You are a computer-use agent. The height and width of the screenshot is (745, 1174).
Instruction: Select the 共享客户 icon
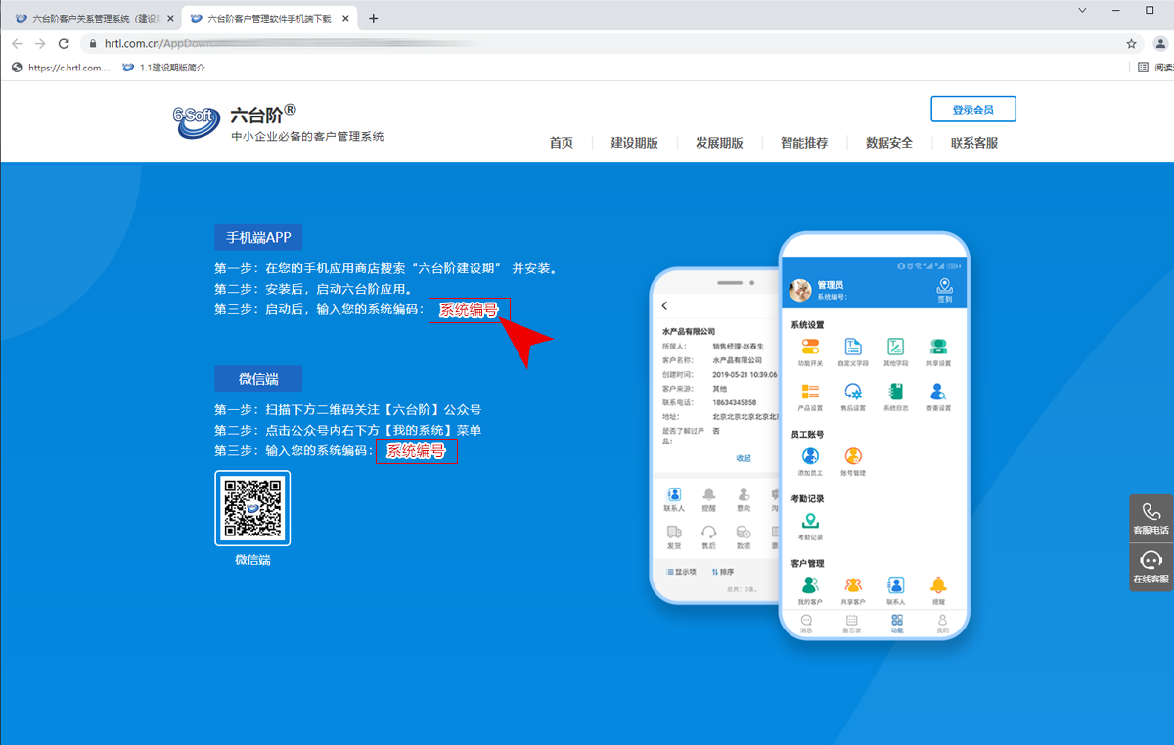point(853,585)
